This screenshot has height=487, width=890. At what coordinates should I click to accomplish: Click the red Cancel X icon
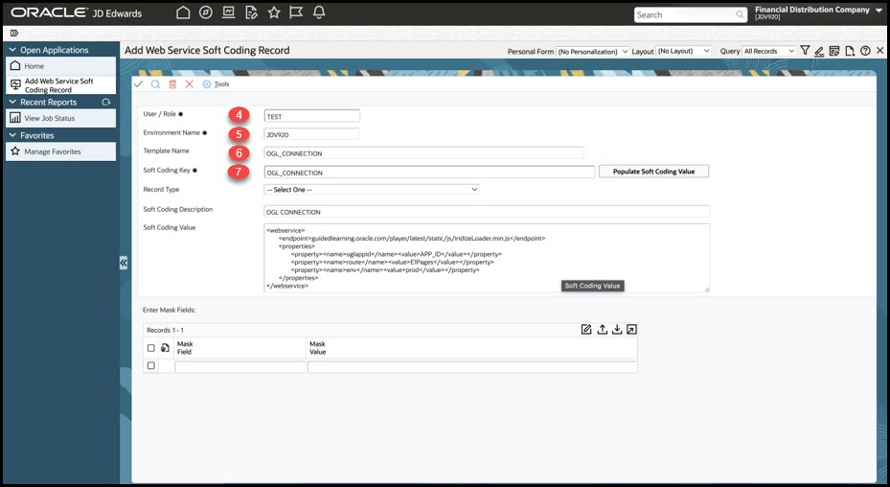190,84
